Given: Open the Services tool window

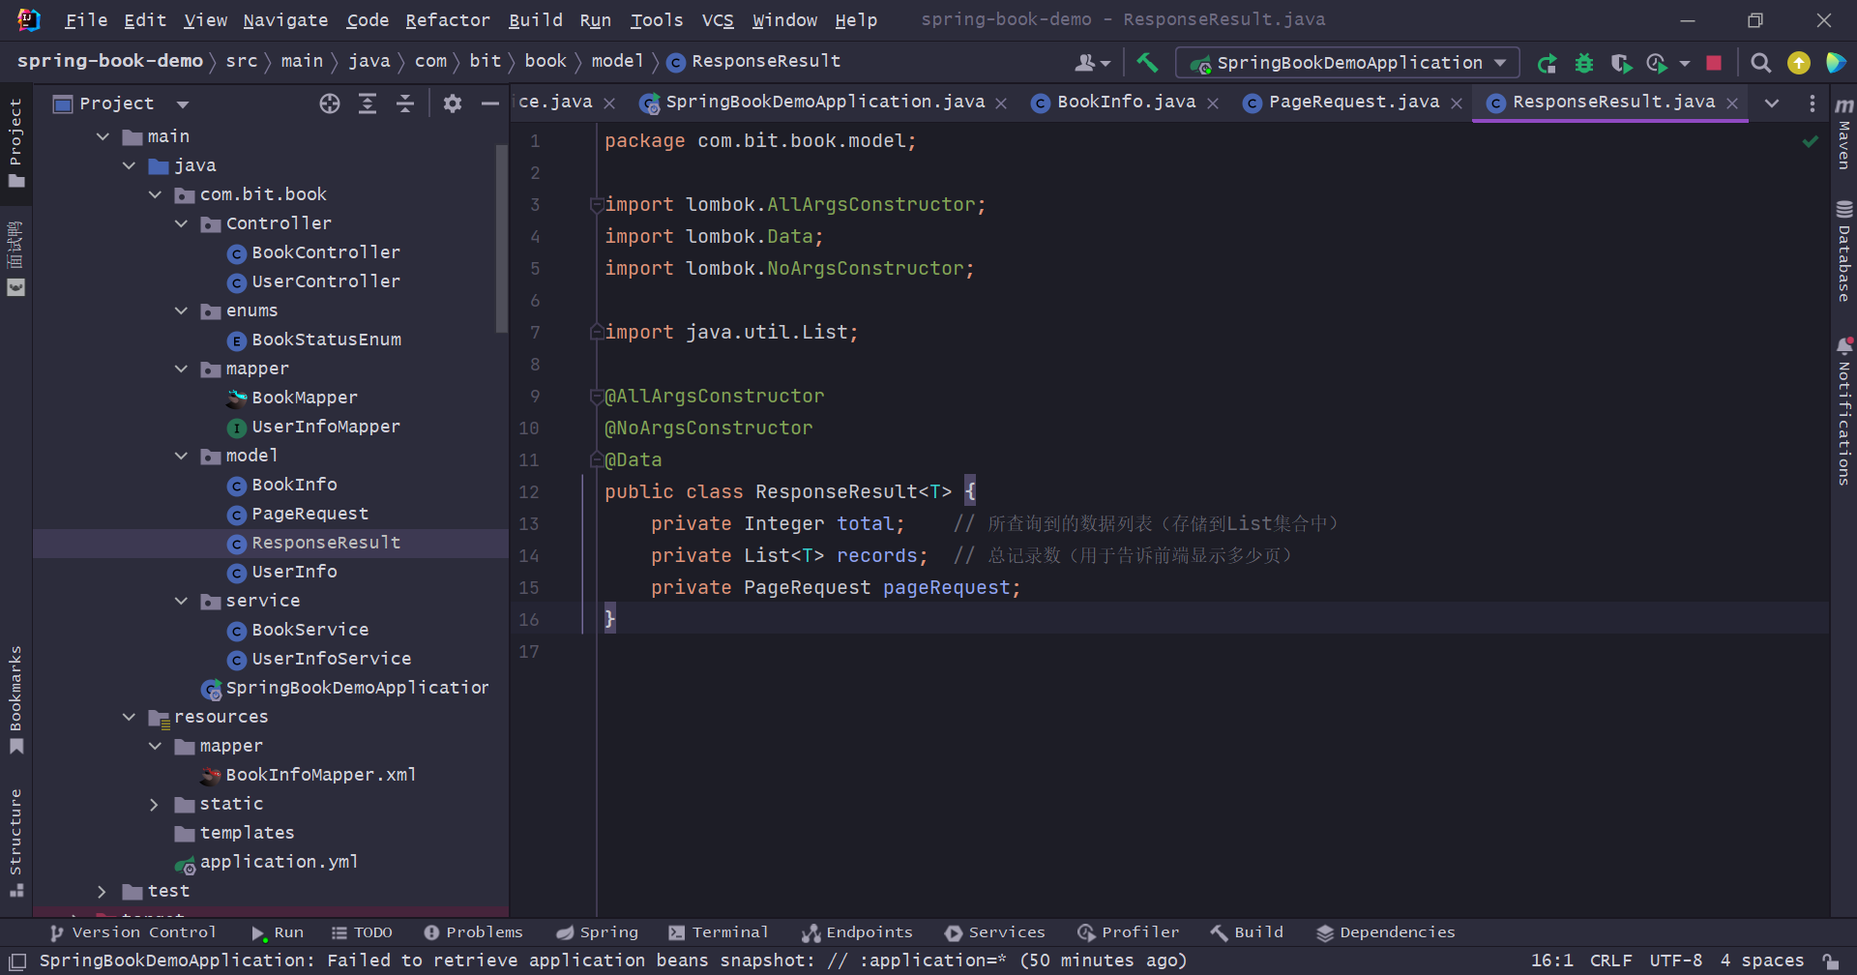Looking at the screenshot, I should point(995,933).
